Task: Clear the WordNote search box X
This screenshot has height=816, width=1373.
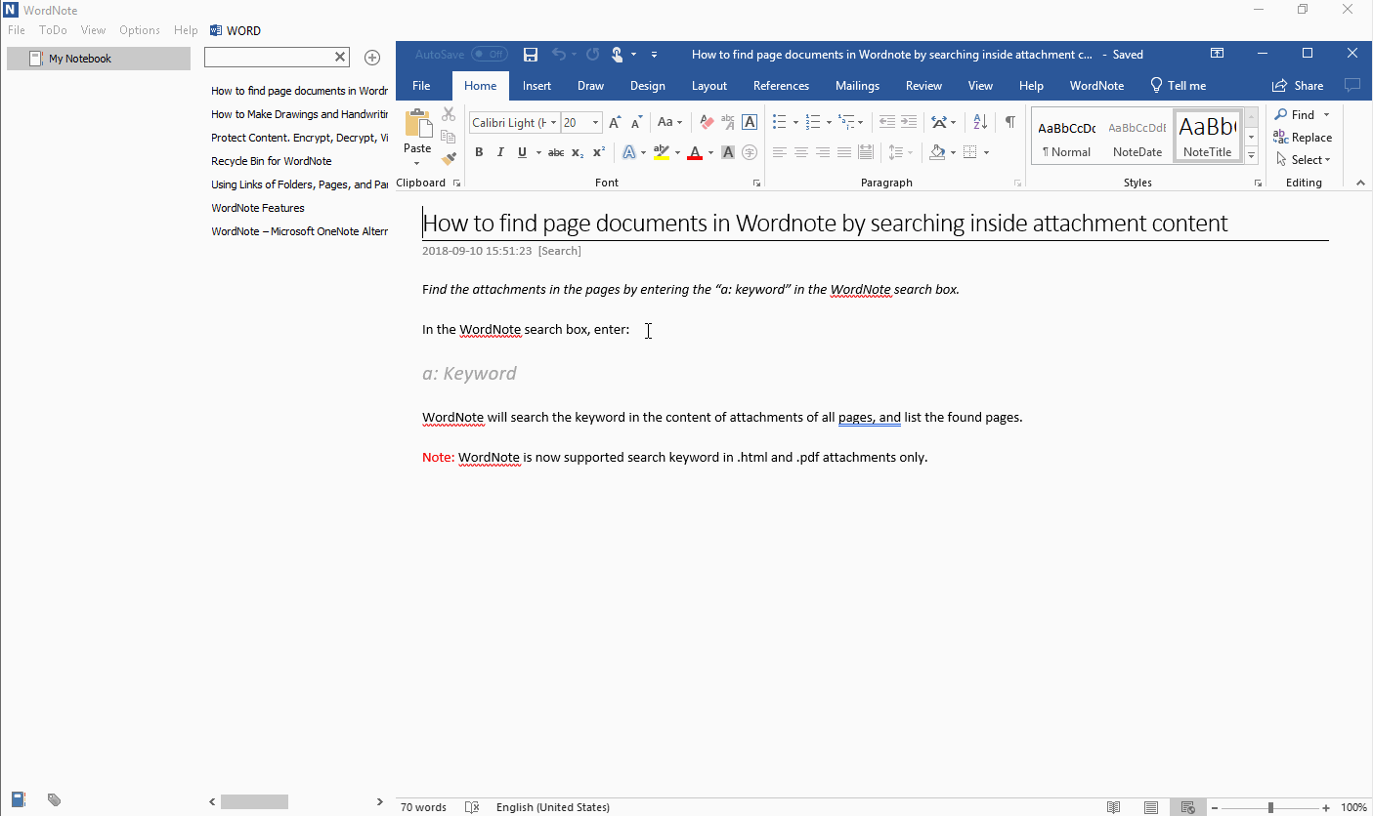Action: 340,58
